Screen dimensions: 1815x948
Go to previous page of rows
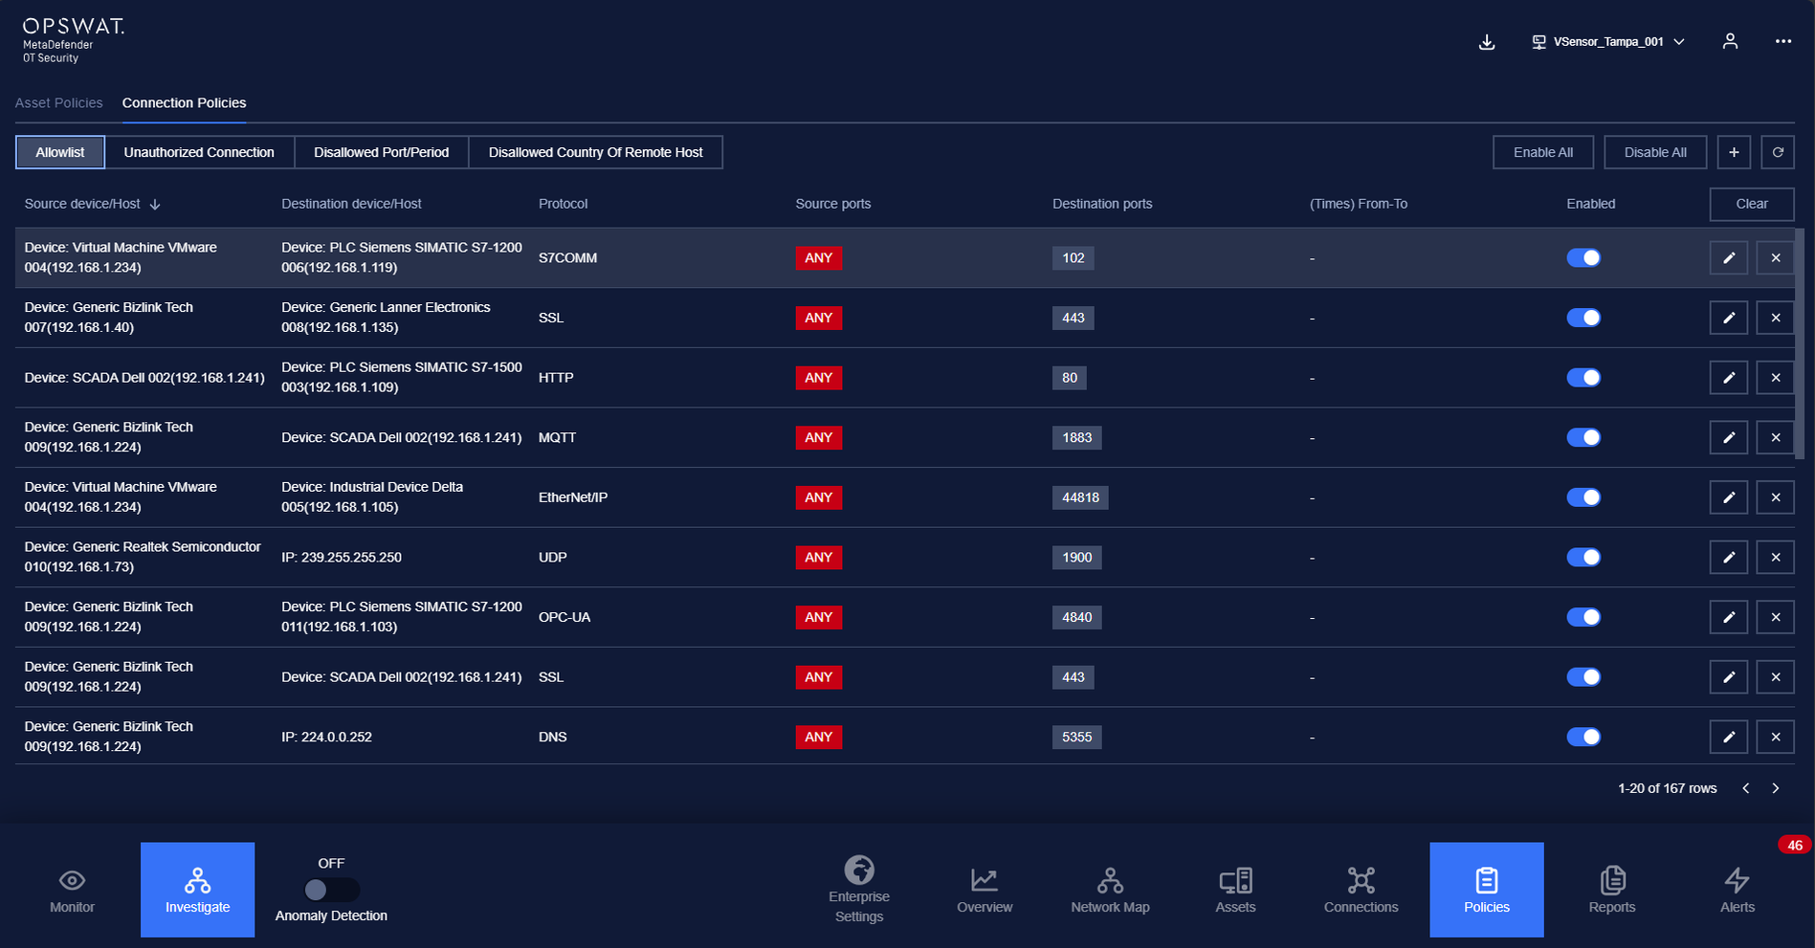pos(1746,788)
